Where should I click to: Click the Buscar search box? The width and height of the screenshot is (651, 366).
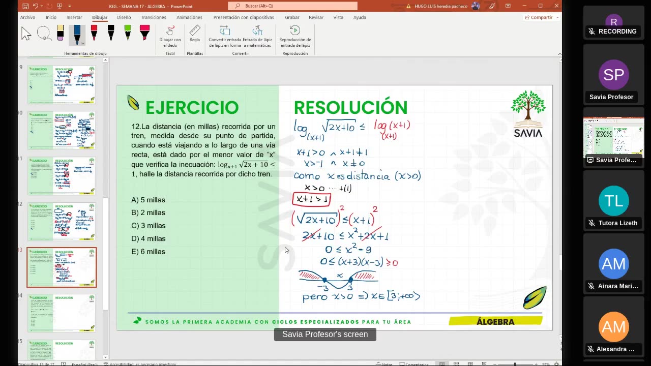tap(292, 6)
